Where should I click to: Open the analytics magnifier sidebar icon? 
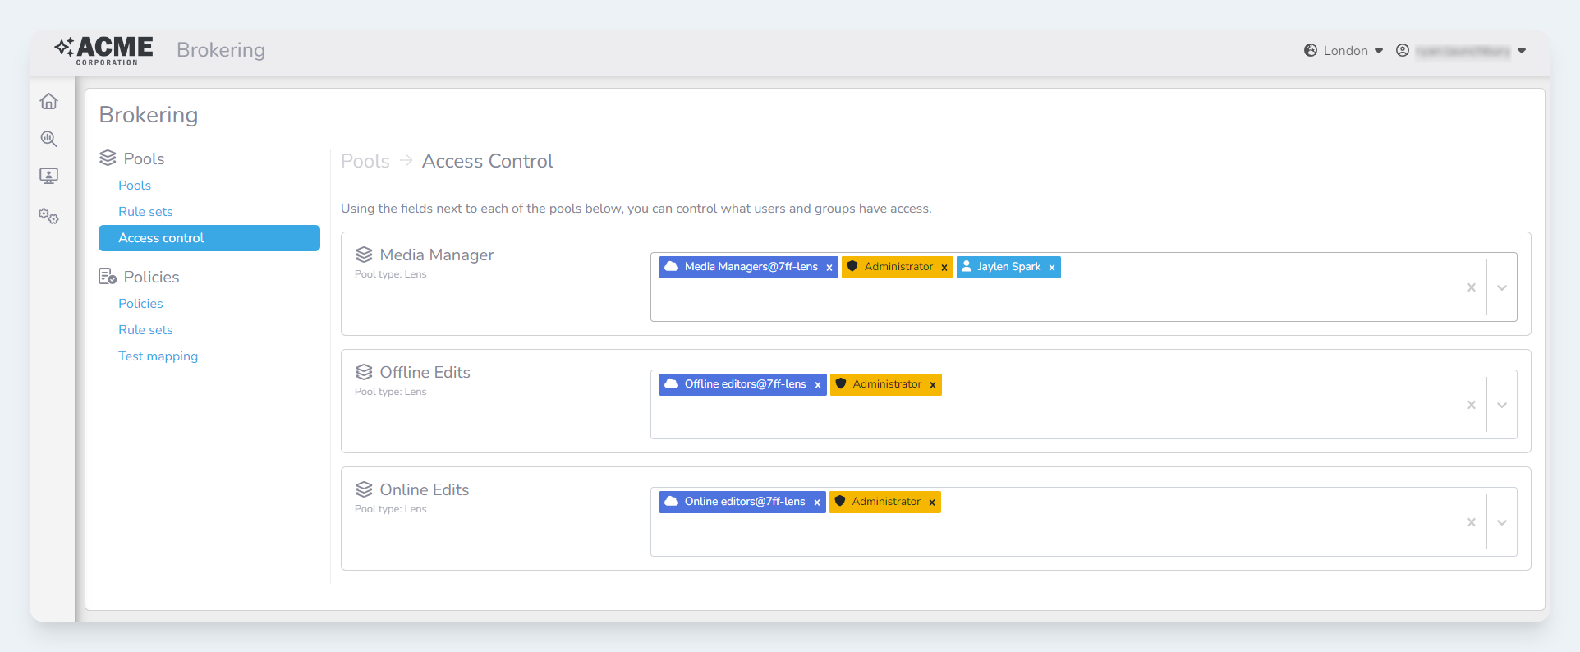click(49, 139)
